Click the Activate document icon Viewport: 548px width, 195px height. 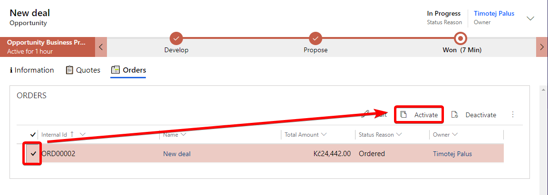click(x=404, y=115)
